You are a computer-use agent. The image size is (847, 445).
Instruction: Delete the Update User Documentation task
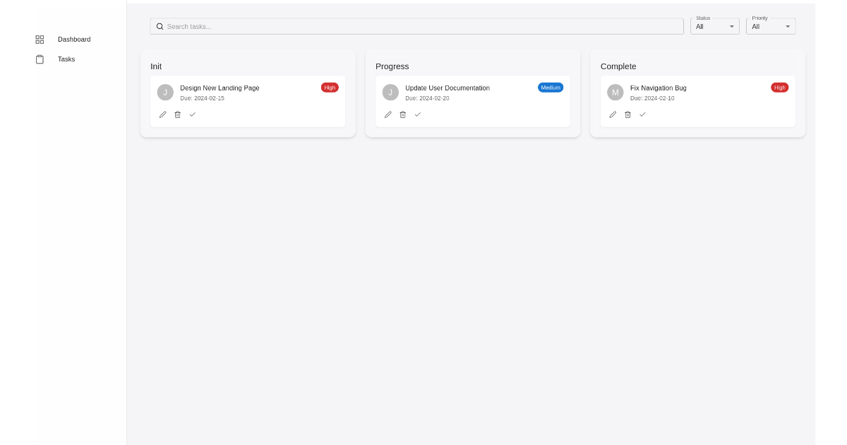coord(402,114)
